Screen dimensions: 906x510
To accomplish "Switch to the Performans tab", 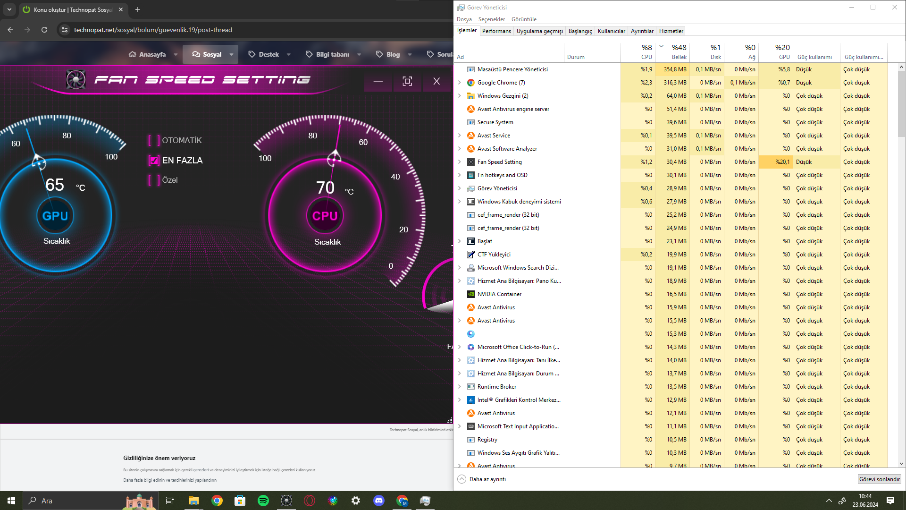I will pos(496,31).
